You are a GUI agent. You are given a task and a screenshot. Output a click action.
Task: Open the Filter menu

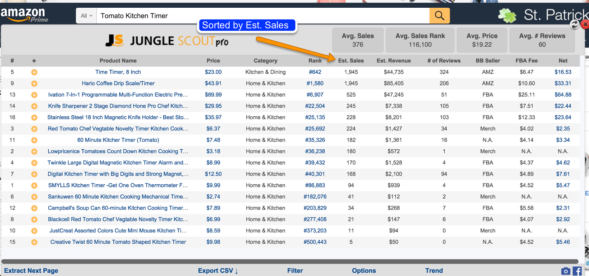tap(295, 270)
